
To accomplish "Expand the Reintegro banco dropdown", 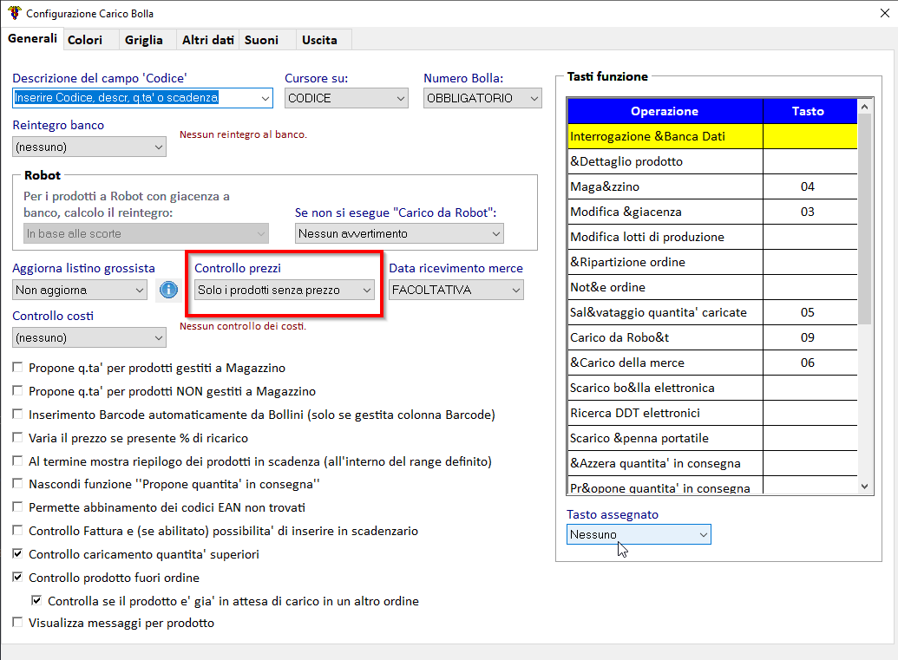I will 89,147.
